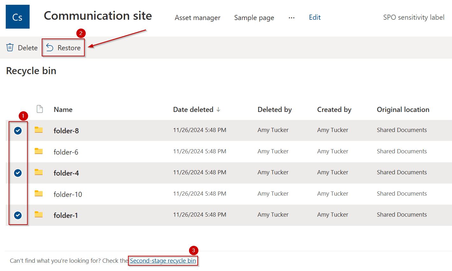Click the folder icon beside folder-6
The width and height of the screenshot is (452, 271).
(x=39, y=151)
